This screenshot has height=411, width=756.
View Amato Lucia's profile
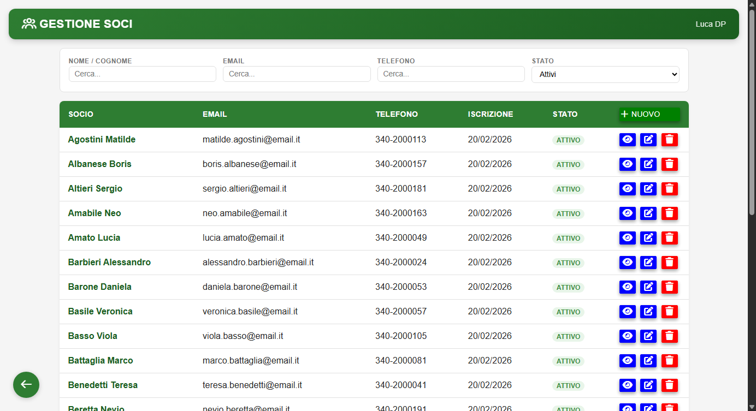(628, 238)
